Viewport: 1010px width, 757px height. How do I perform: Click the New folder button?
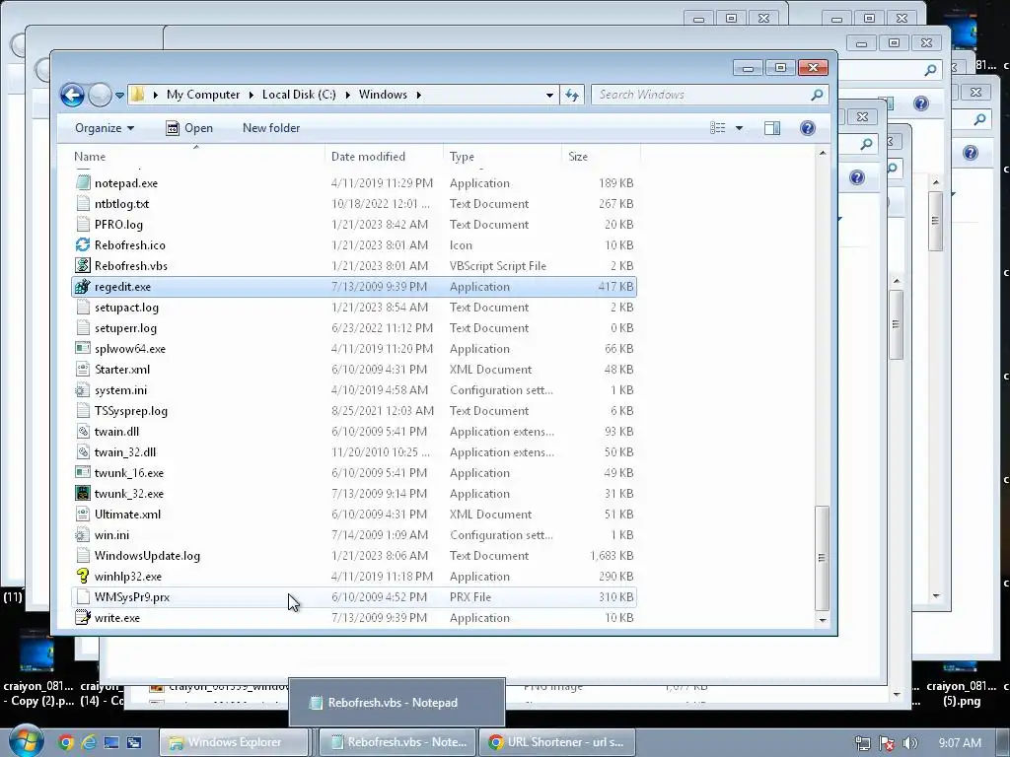(271, 128)
